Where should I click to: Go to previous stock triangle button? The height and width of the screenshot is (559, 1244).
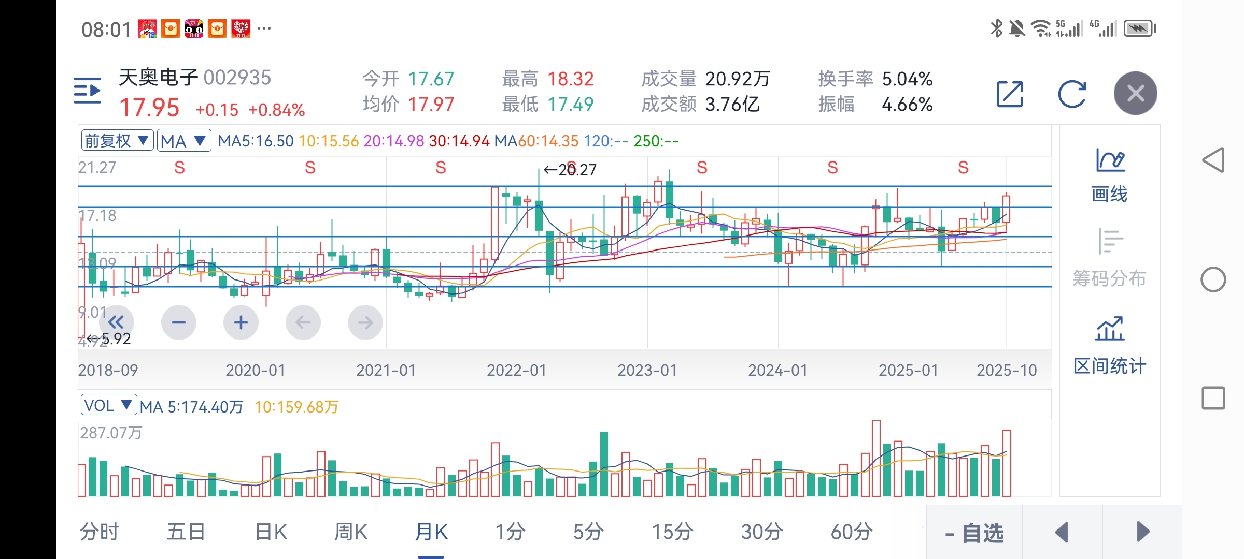click(x=1062, y=532)
